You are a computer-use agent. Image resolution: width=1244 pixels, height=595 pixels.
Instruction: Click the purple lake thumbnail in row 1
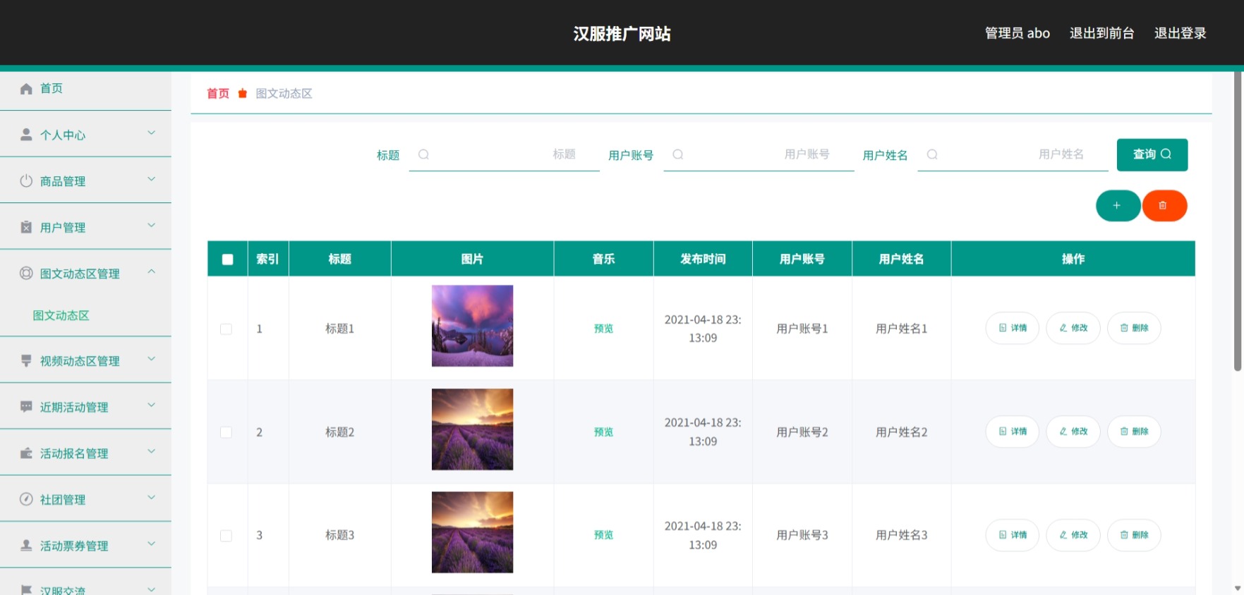pyautogui.click(x=472, y=326)
